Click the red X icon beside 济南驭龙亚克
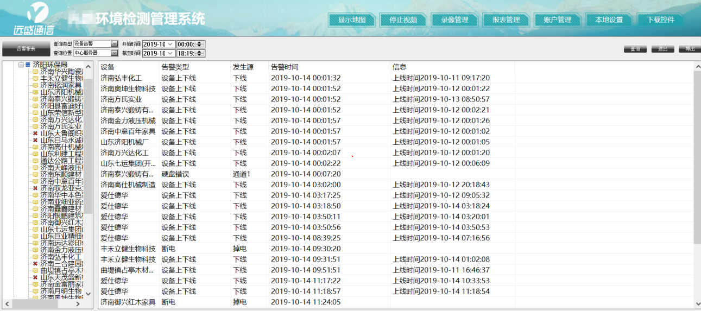701x311 pixels. [x=35, y=188]
